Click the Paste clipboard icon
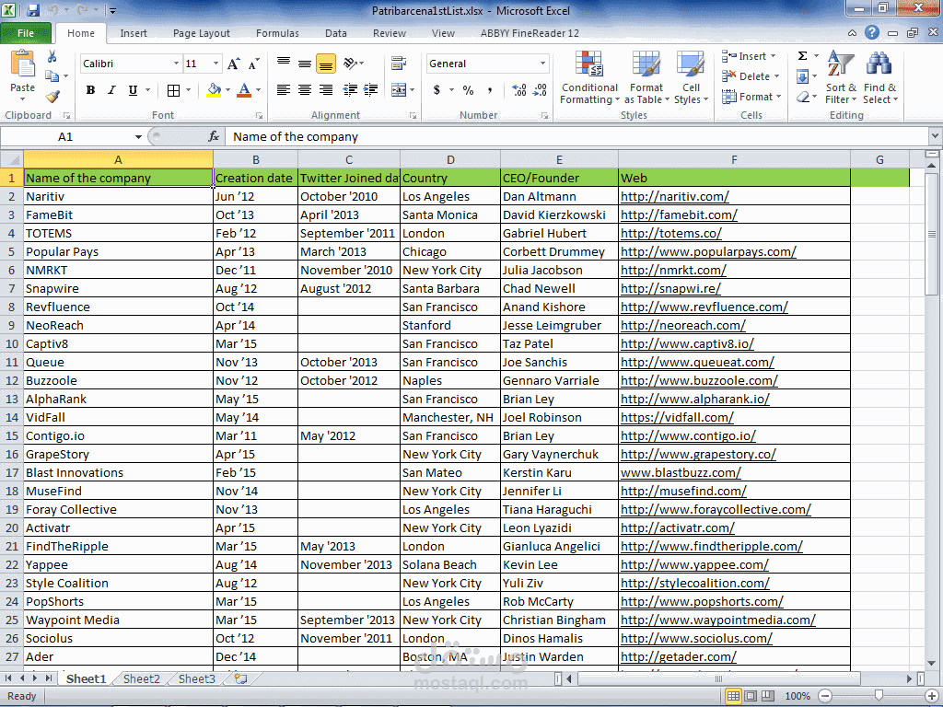Image resolution: width=943 pixels, height=707 pixels. pyautogui.click(x=23, y=64)
